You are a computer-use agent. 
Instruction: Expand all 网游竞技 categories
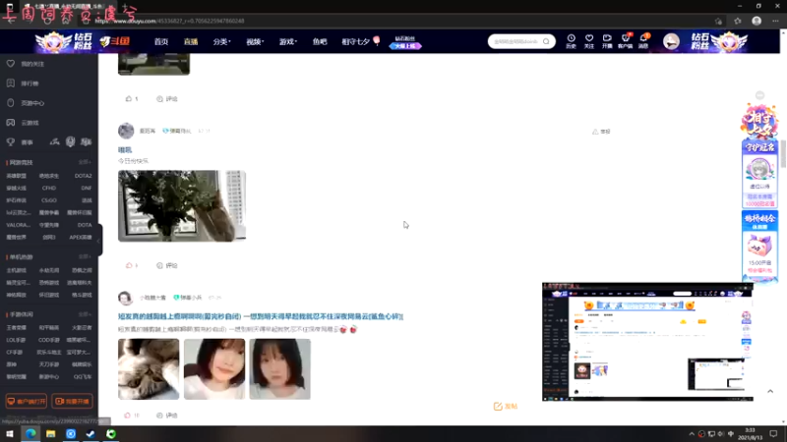tap(85, 162)
